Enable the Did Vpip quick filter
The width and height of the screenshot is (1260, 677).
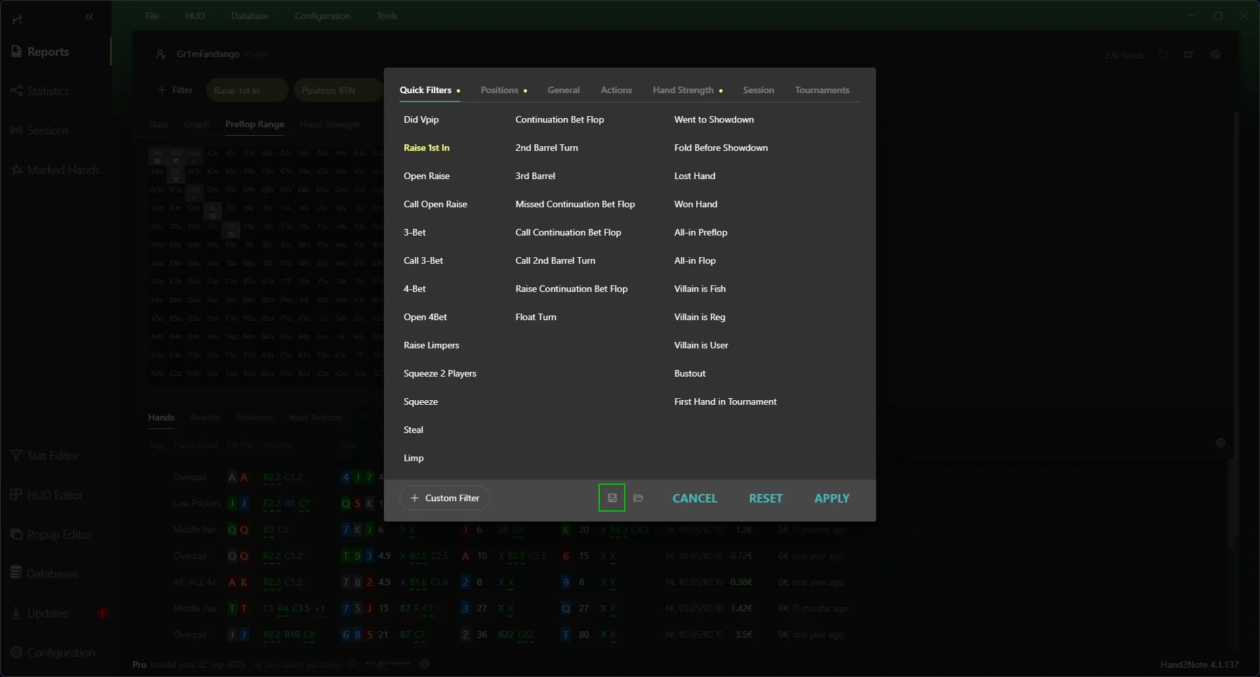point(421,119)
